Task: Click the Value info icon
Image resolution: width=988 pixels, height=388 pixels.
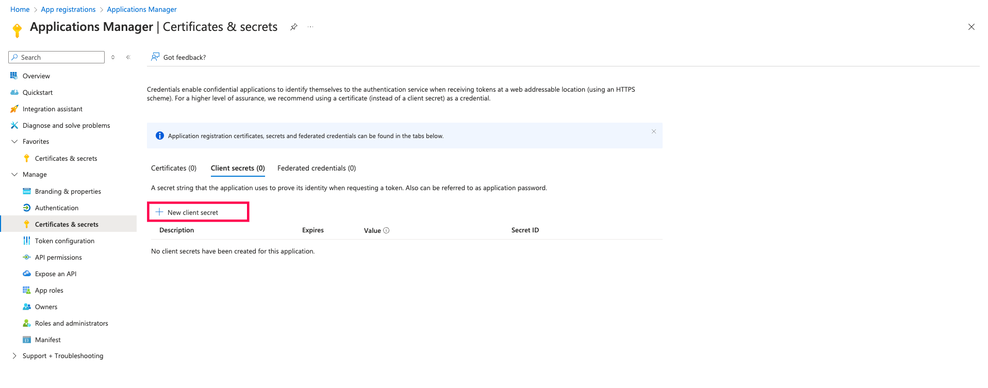Action: (x=386, y=230)
